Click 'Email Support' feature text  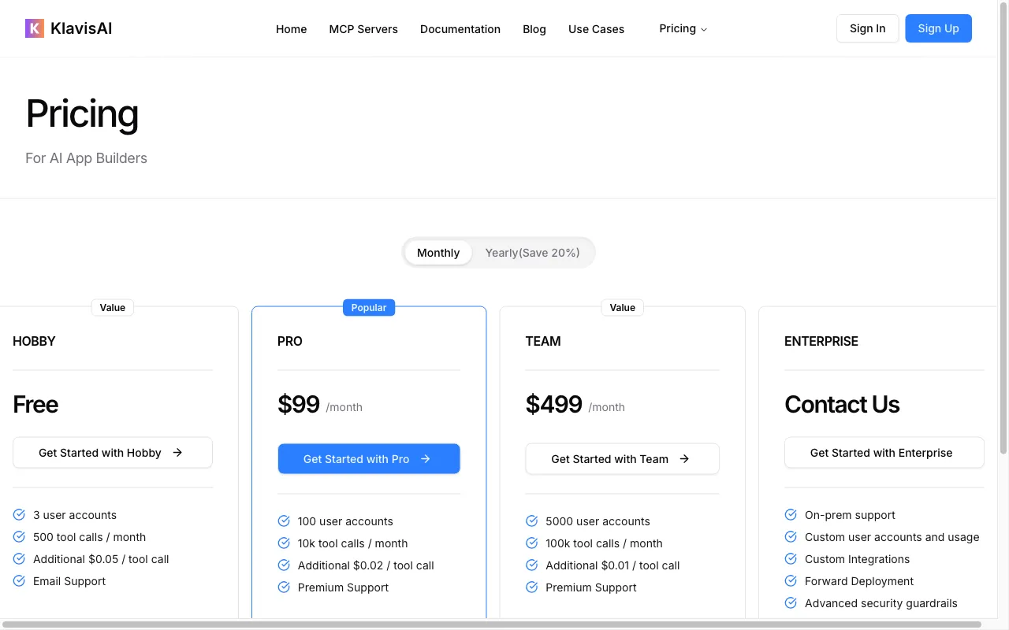(x=69, y=581)
